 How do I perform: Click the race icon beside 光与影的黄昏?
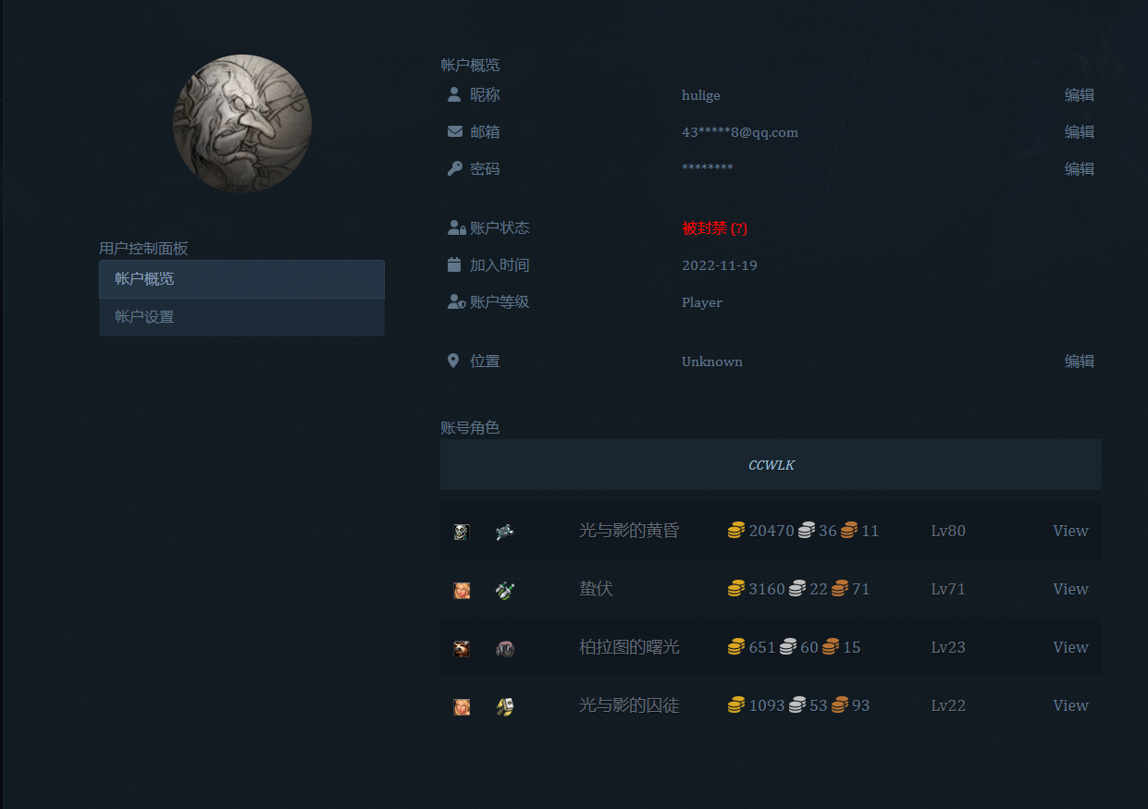tap(462, 532)
